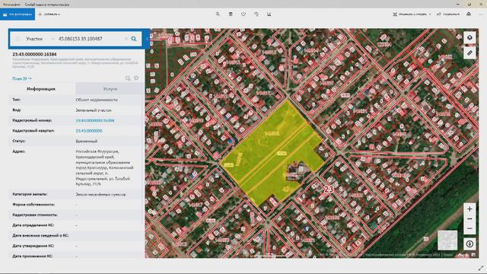Enter full screen via diagonal arrows icon
Image resolution: width=487 pixels, height=274 pixels.
tap(481, 268)
